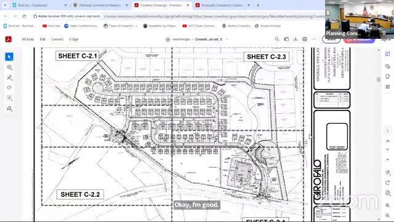Open the comments panel icon on right

tap(387, 66)
